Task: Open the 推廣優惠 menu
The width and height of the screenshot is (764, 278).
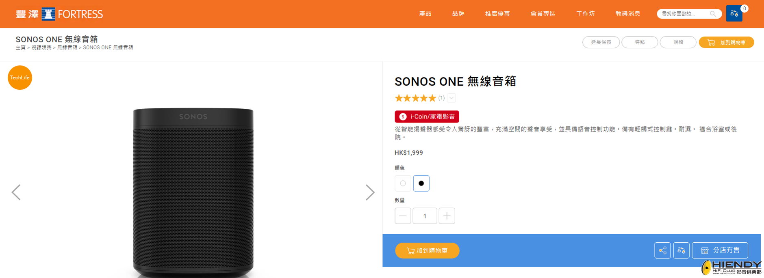Action: (497, 14)
